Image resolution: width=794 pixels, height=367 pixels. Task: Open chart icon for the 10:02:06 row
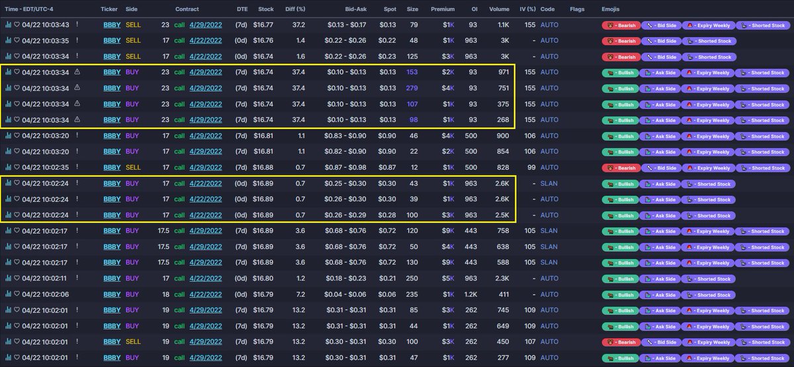click(x=8, y=294)
